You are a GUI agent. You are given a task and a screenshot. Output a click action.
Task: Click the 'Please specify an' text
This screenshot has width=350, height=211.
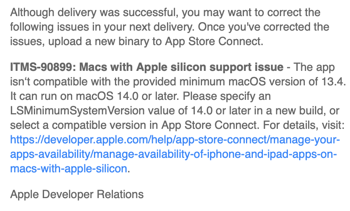click(227, 96)
